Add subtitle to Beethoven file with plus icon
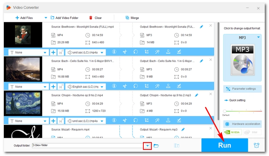This screenshot has width=269, height=156. tap(53, 52)
